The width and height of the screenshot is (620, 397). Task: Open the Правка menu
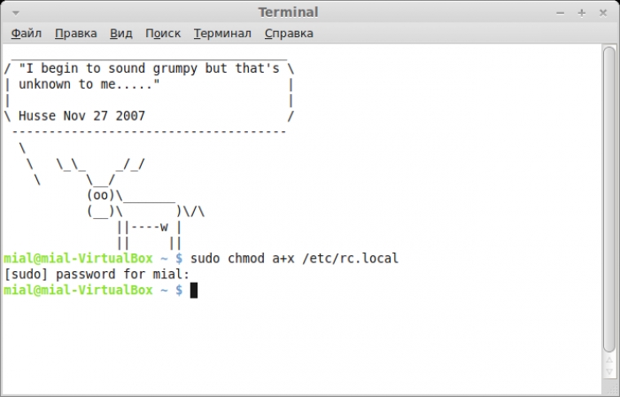(x=75, y=34)
